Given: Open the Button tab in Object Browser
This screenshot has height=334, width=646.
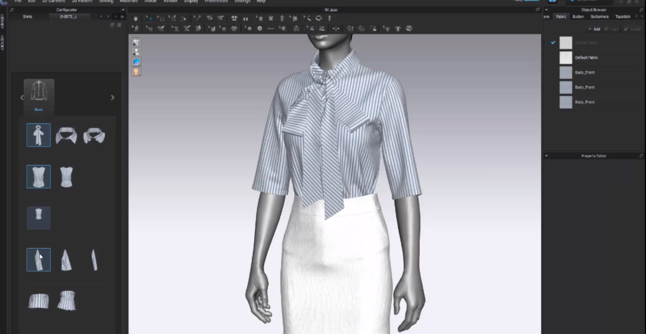Looking at the screenshot, I should pyautogui.click(x=578, y=17).
